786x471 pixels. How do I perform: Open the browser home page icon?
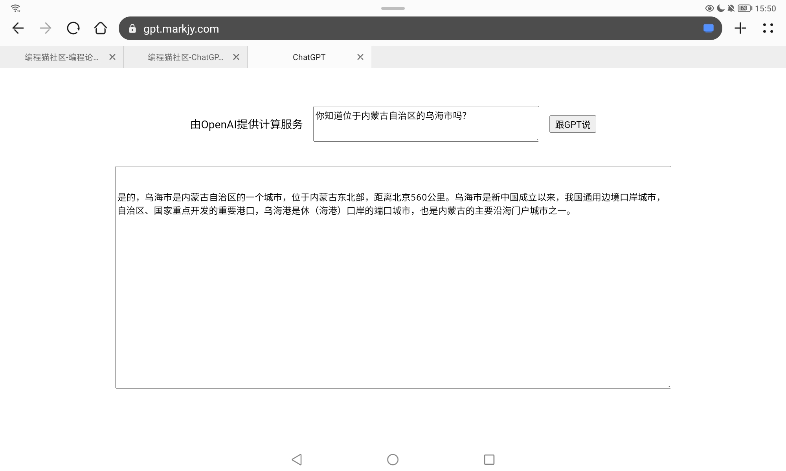(x=101, y=28)
